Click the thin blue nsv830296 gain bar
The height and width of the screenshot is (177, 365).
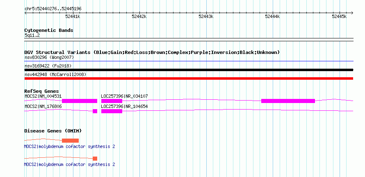[x=189, y=61]
